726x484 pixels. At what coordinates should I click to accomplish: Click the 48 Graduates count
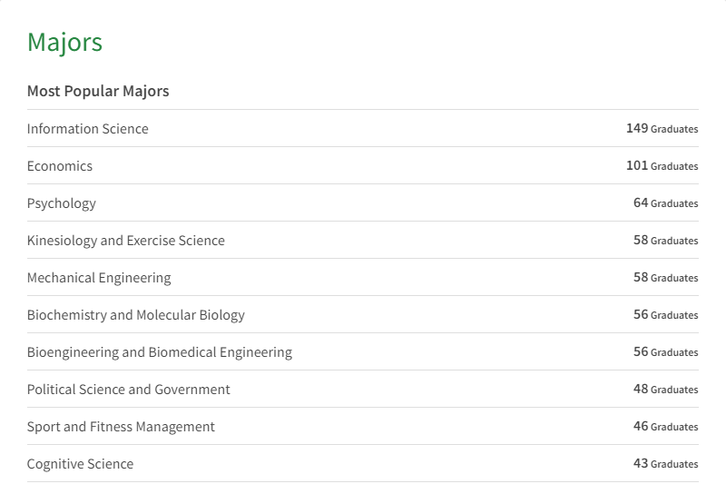[x=666, y=389]
